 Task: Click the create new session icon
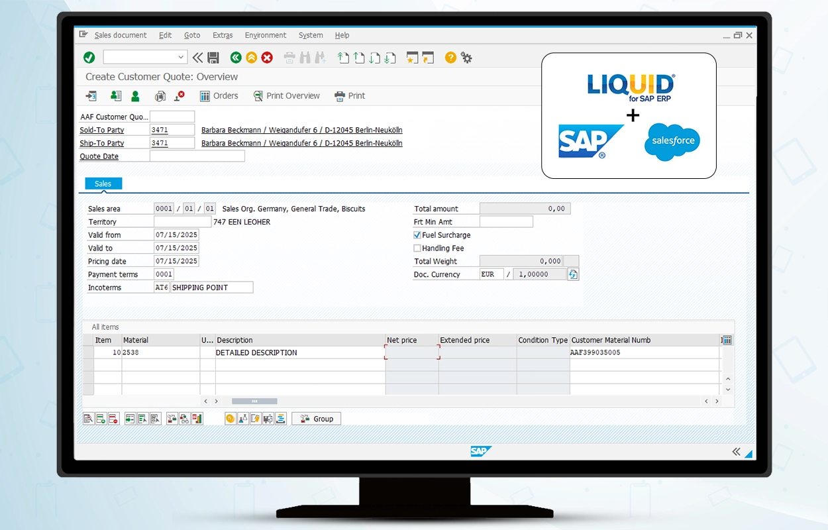412,58
